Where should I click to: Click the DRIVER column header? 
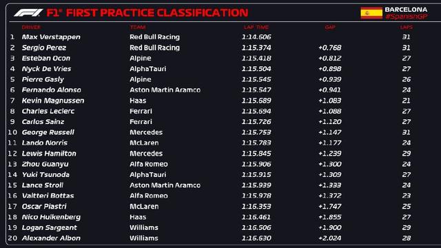pyautogui.click(x=31, y=28)
